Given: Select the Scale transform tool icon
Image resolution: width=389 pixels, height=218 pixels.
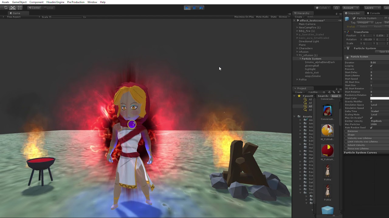Looking at the screenshot, I should click(x=13, y=8).
